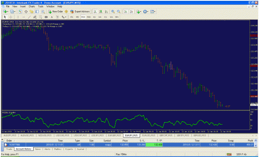Screen dimensions: 259x157
Task: Open the File menu
Action: pos(8,7)
